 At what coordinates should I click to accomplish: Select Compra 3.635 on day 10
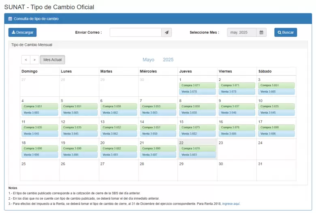point(276,106)
